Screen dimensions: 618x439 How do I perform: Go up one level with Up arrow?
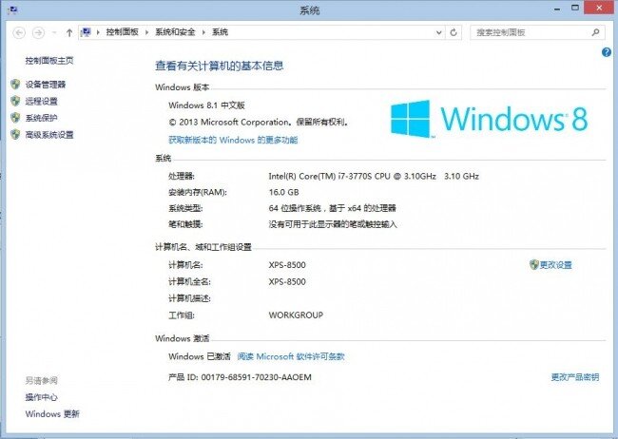tap(69, 32)
